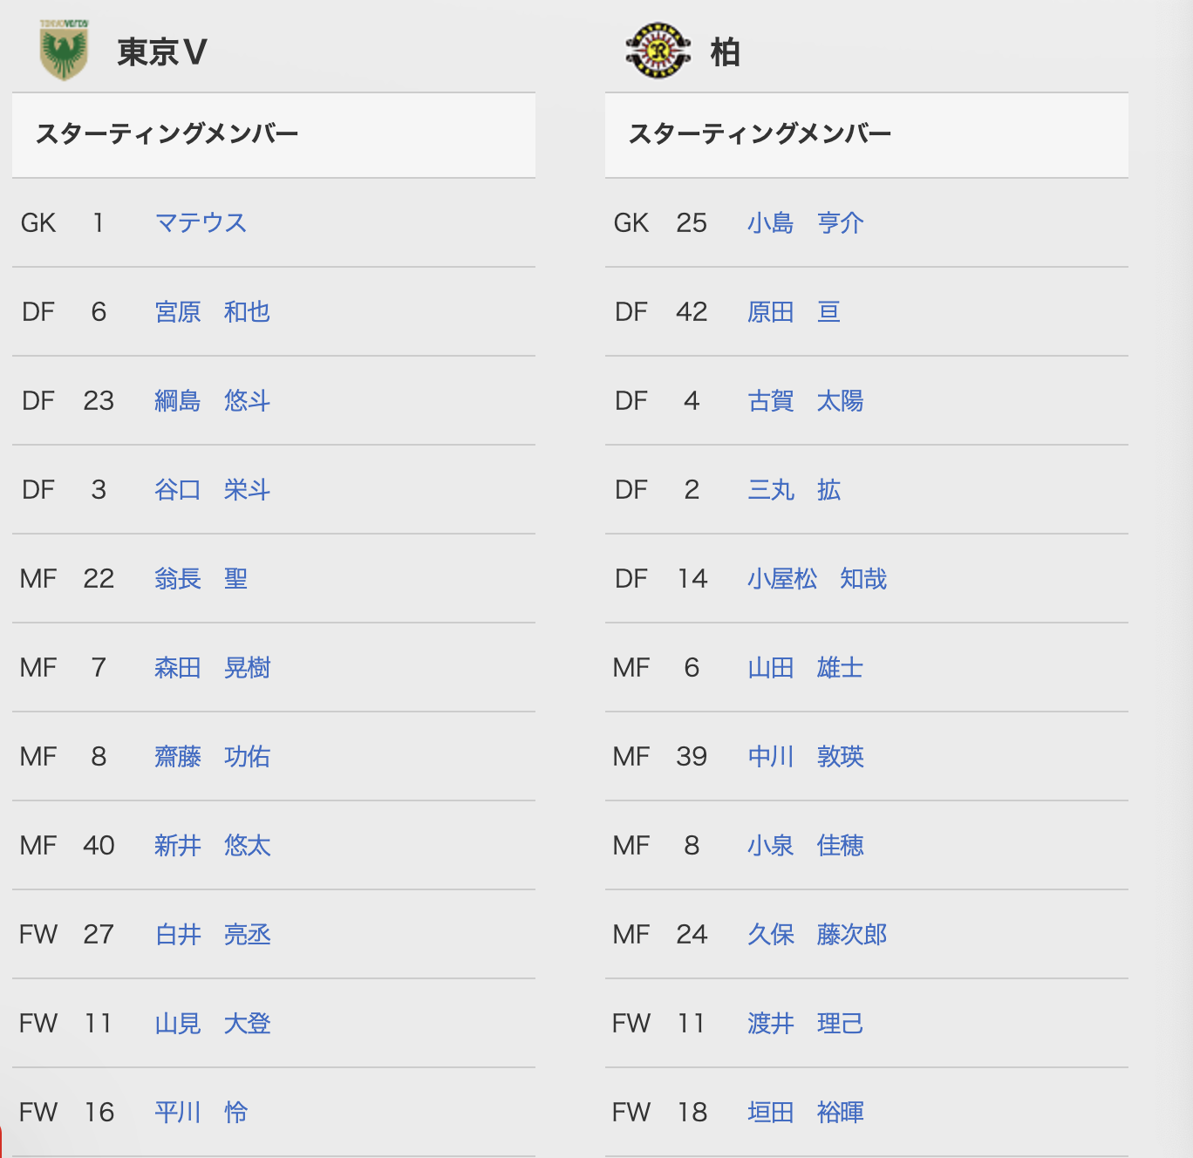Image resolution: width=1193 pixels, height=1158 pixels.
Task: Click midfielder 翁長 聖 name
Action: point(201,578)
